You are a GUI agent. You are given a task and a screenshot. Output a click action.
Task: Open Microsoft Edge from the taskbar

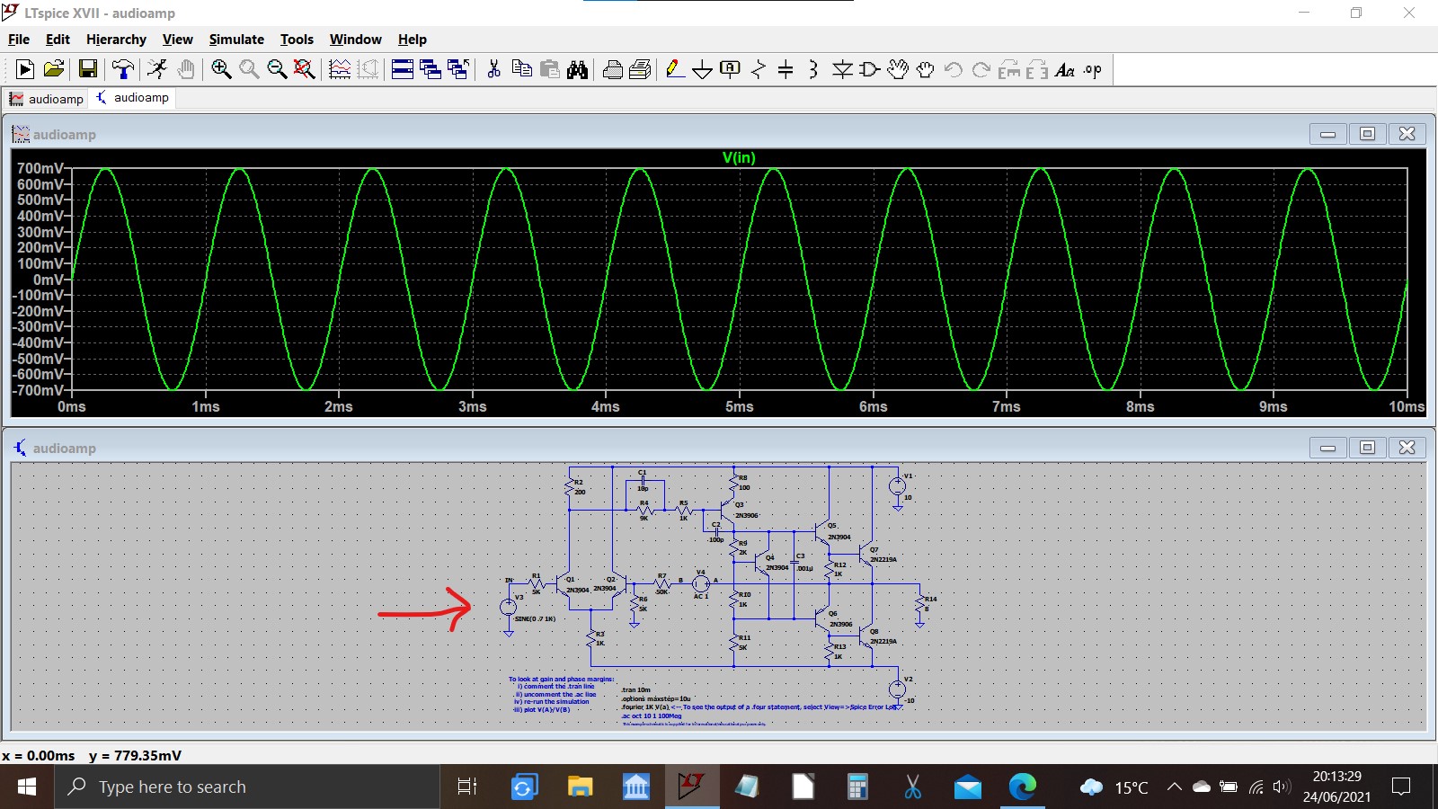(x=1023, y=787)
